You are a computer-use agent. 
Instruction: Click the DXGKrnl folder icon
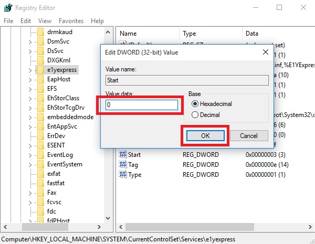click(40, 60)
